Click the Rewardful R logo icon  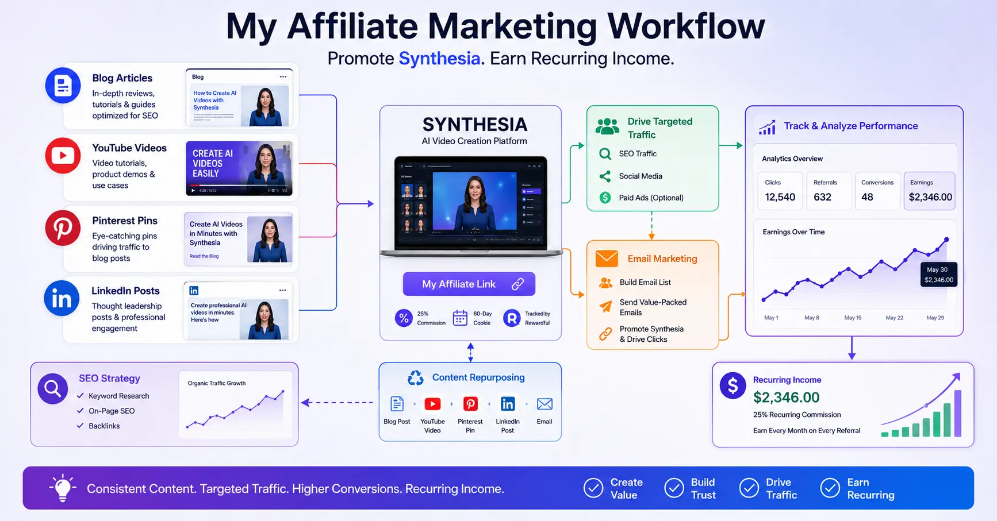512,318
